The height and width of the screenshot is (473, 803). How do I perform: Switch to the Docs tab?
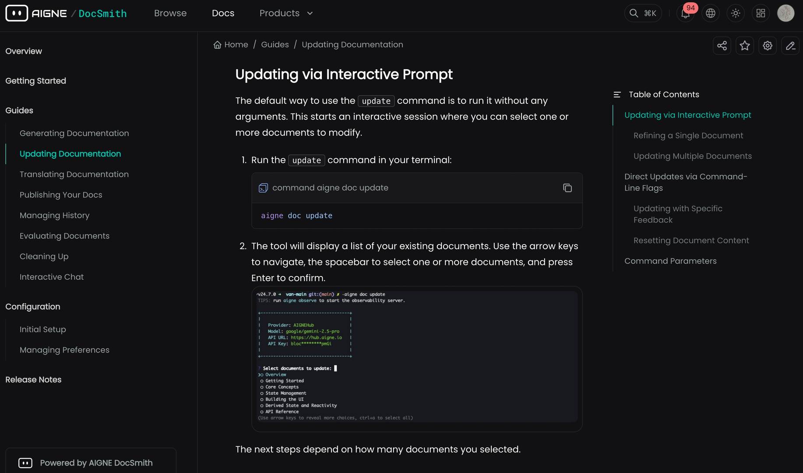pyautogui.click(x=223, y=13)
